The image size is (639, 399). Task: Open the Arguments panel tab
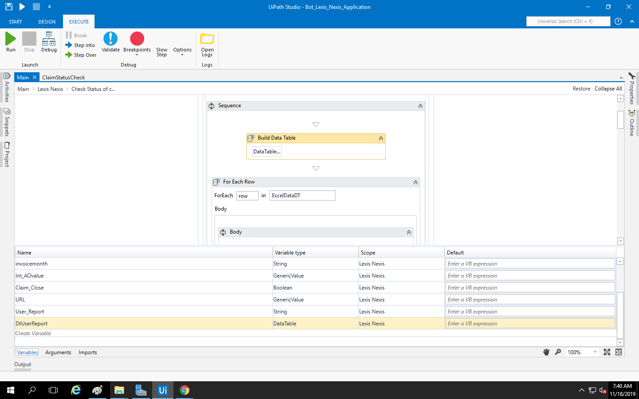58,352
